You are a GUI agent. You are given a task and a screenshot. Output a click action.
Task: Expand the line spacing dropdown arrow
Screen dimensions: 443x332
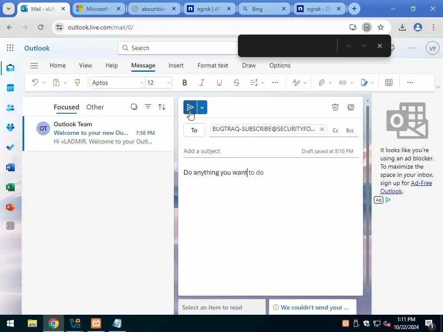263,83
